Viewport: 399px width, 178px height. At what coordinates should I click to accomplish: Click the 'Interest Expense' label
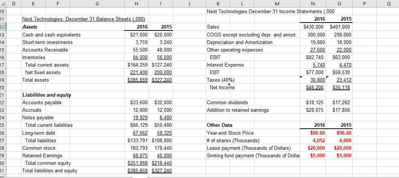tap(225, 65)
